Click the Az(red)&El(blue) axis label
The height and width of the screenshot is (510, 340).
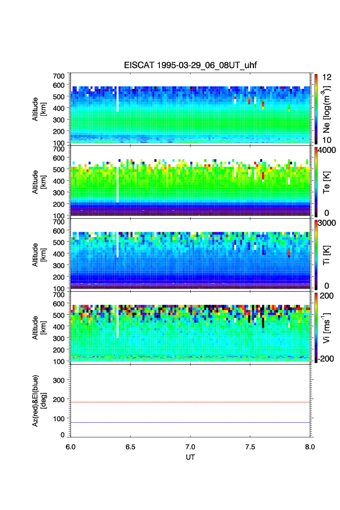[38, 400]
